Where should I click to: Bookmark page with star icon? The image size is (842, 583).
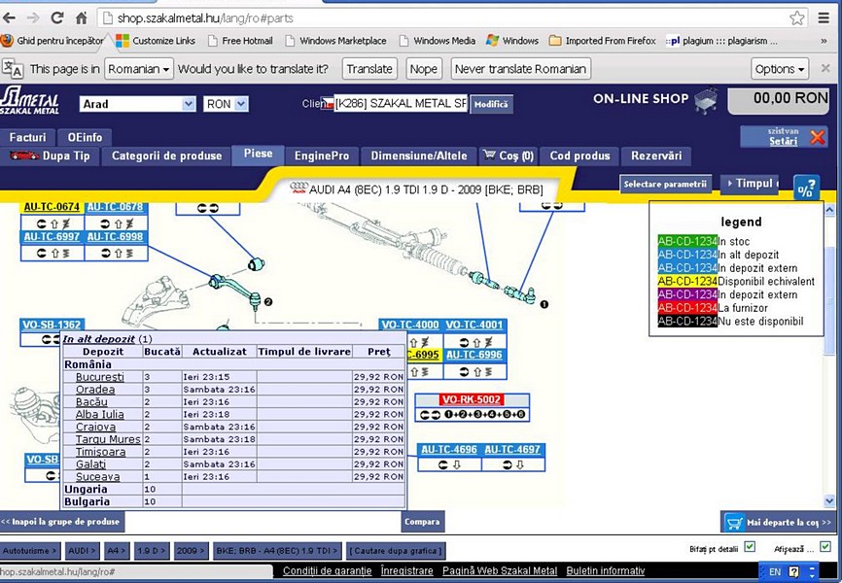coord(797,18)
